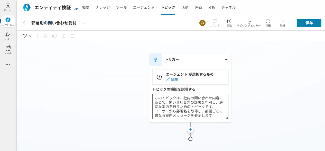Image resolution: width=325 pixels, height=151 pixels.
Task: Go back with the left arrow
Action: click(25, 23)
